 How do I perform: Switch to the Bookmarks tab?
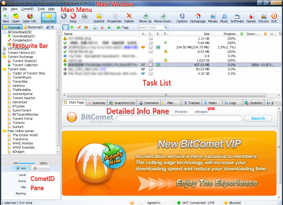(x=34, y=27)
